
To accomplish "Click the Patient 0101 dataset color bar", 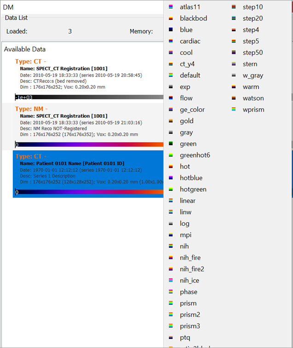I will pyautogui.click(x=88, y=192).
